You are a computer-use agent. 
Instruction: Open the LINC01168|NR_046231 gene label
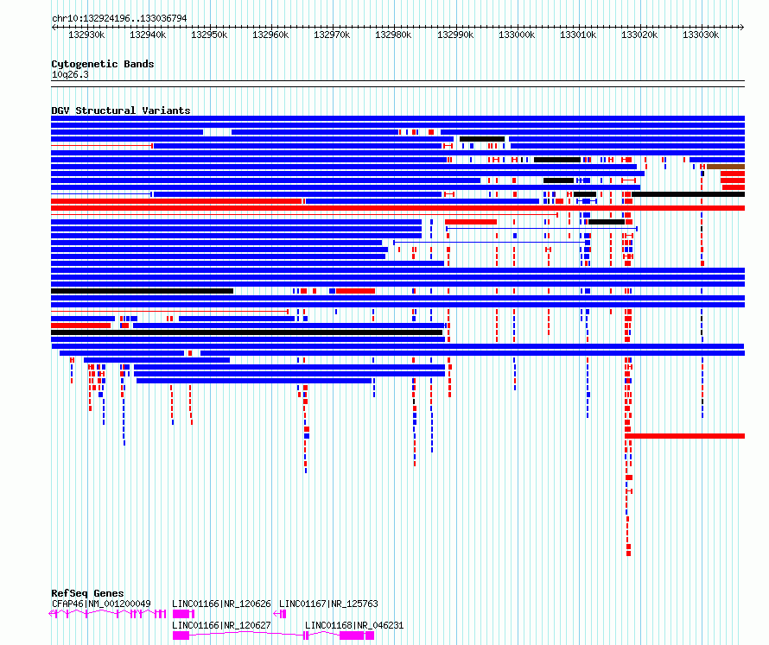click(354, 625)
